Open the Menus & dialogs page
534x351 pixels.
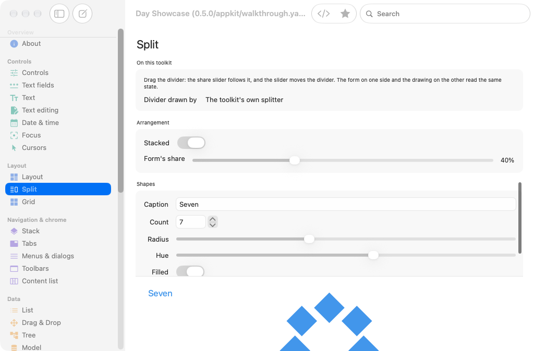[47, 256]
